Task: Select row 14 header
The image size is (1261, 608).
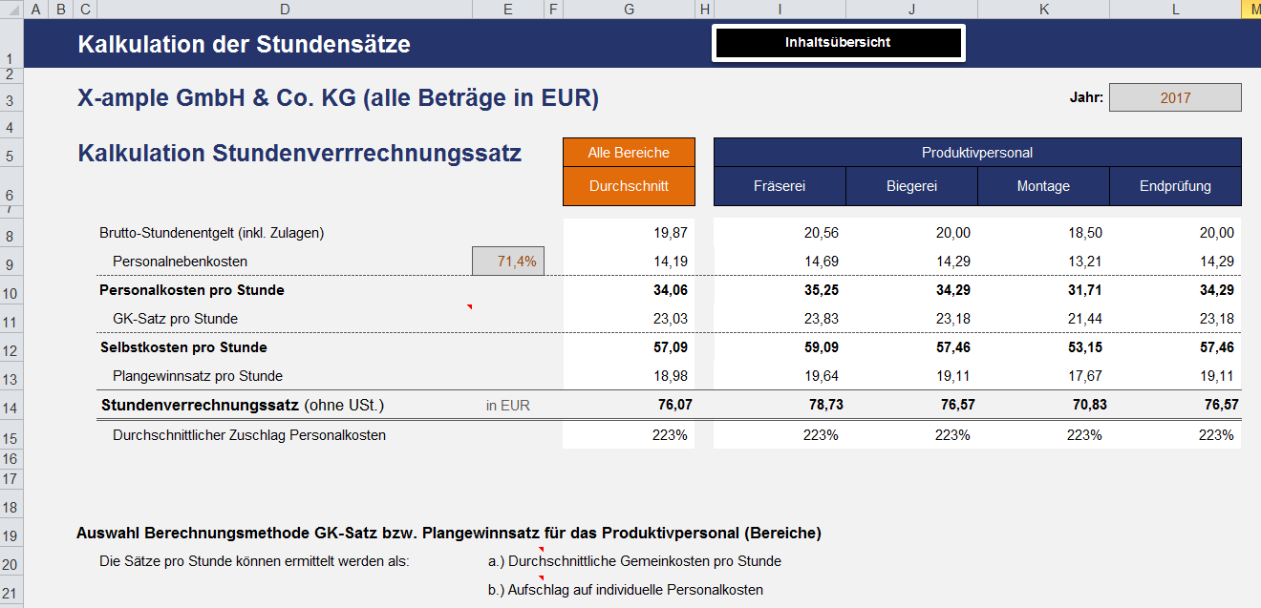Action: (x=11, y=404)
